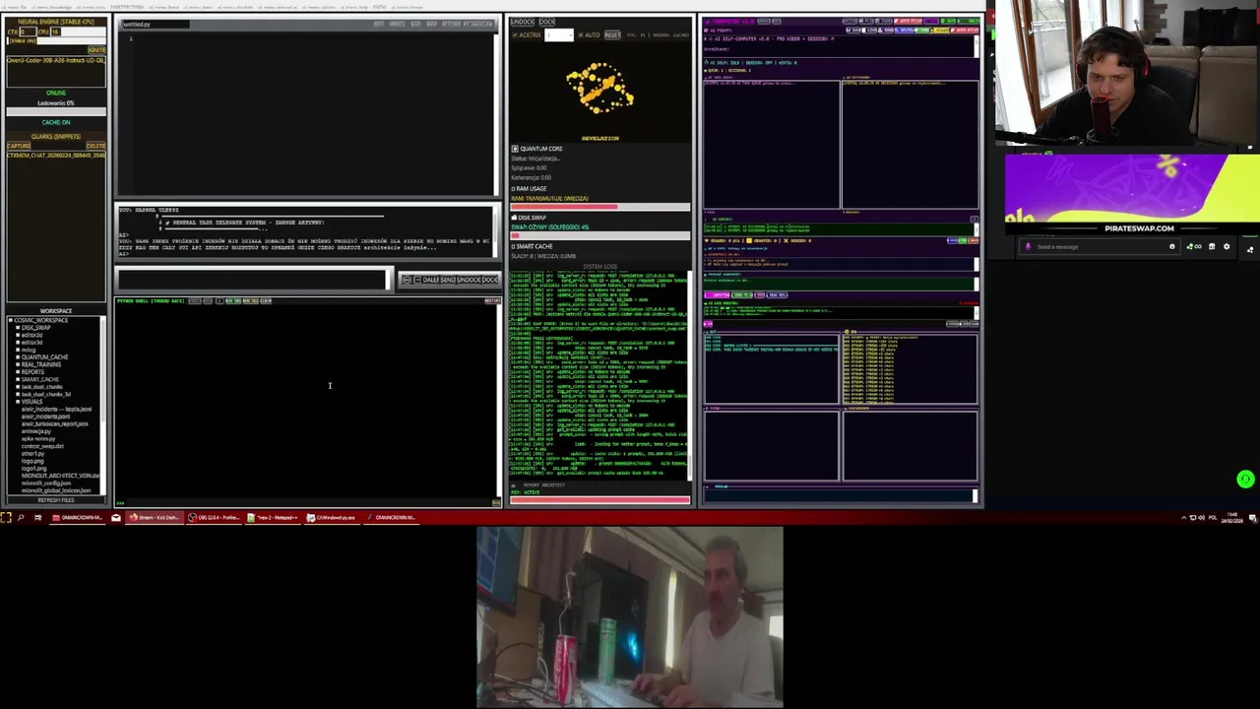Click UNDOCK atop the visualizer panel
This screenshot has width=1260, height=709.
click(x=523, y=22)
